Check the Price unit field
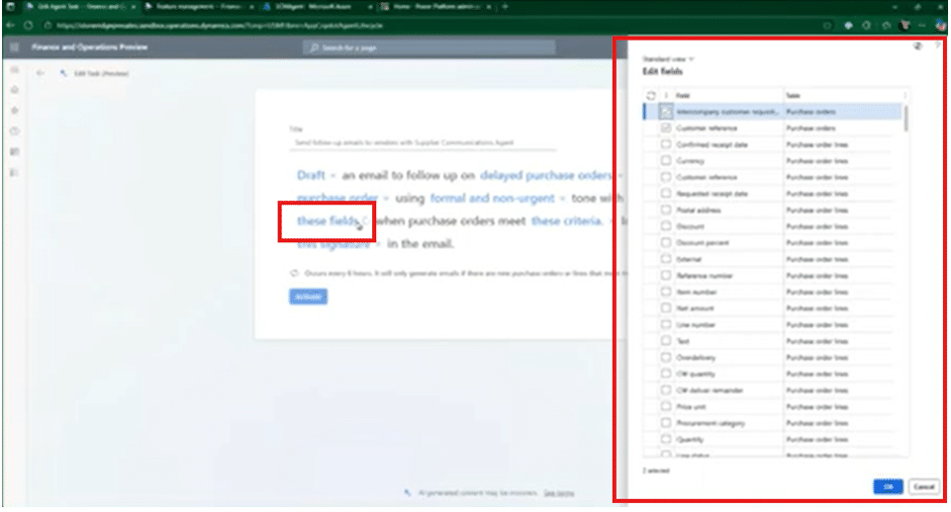This screenshot has height=512, width=951. tap(666, 406)
